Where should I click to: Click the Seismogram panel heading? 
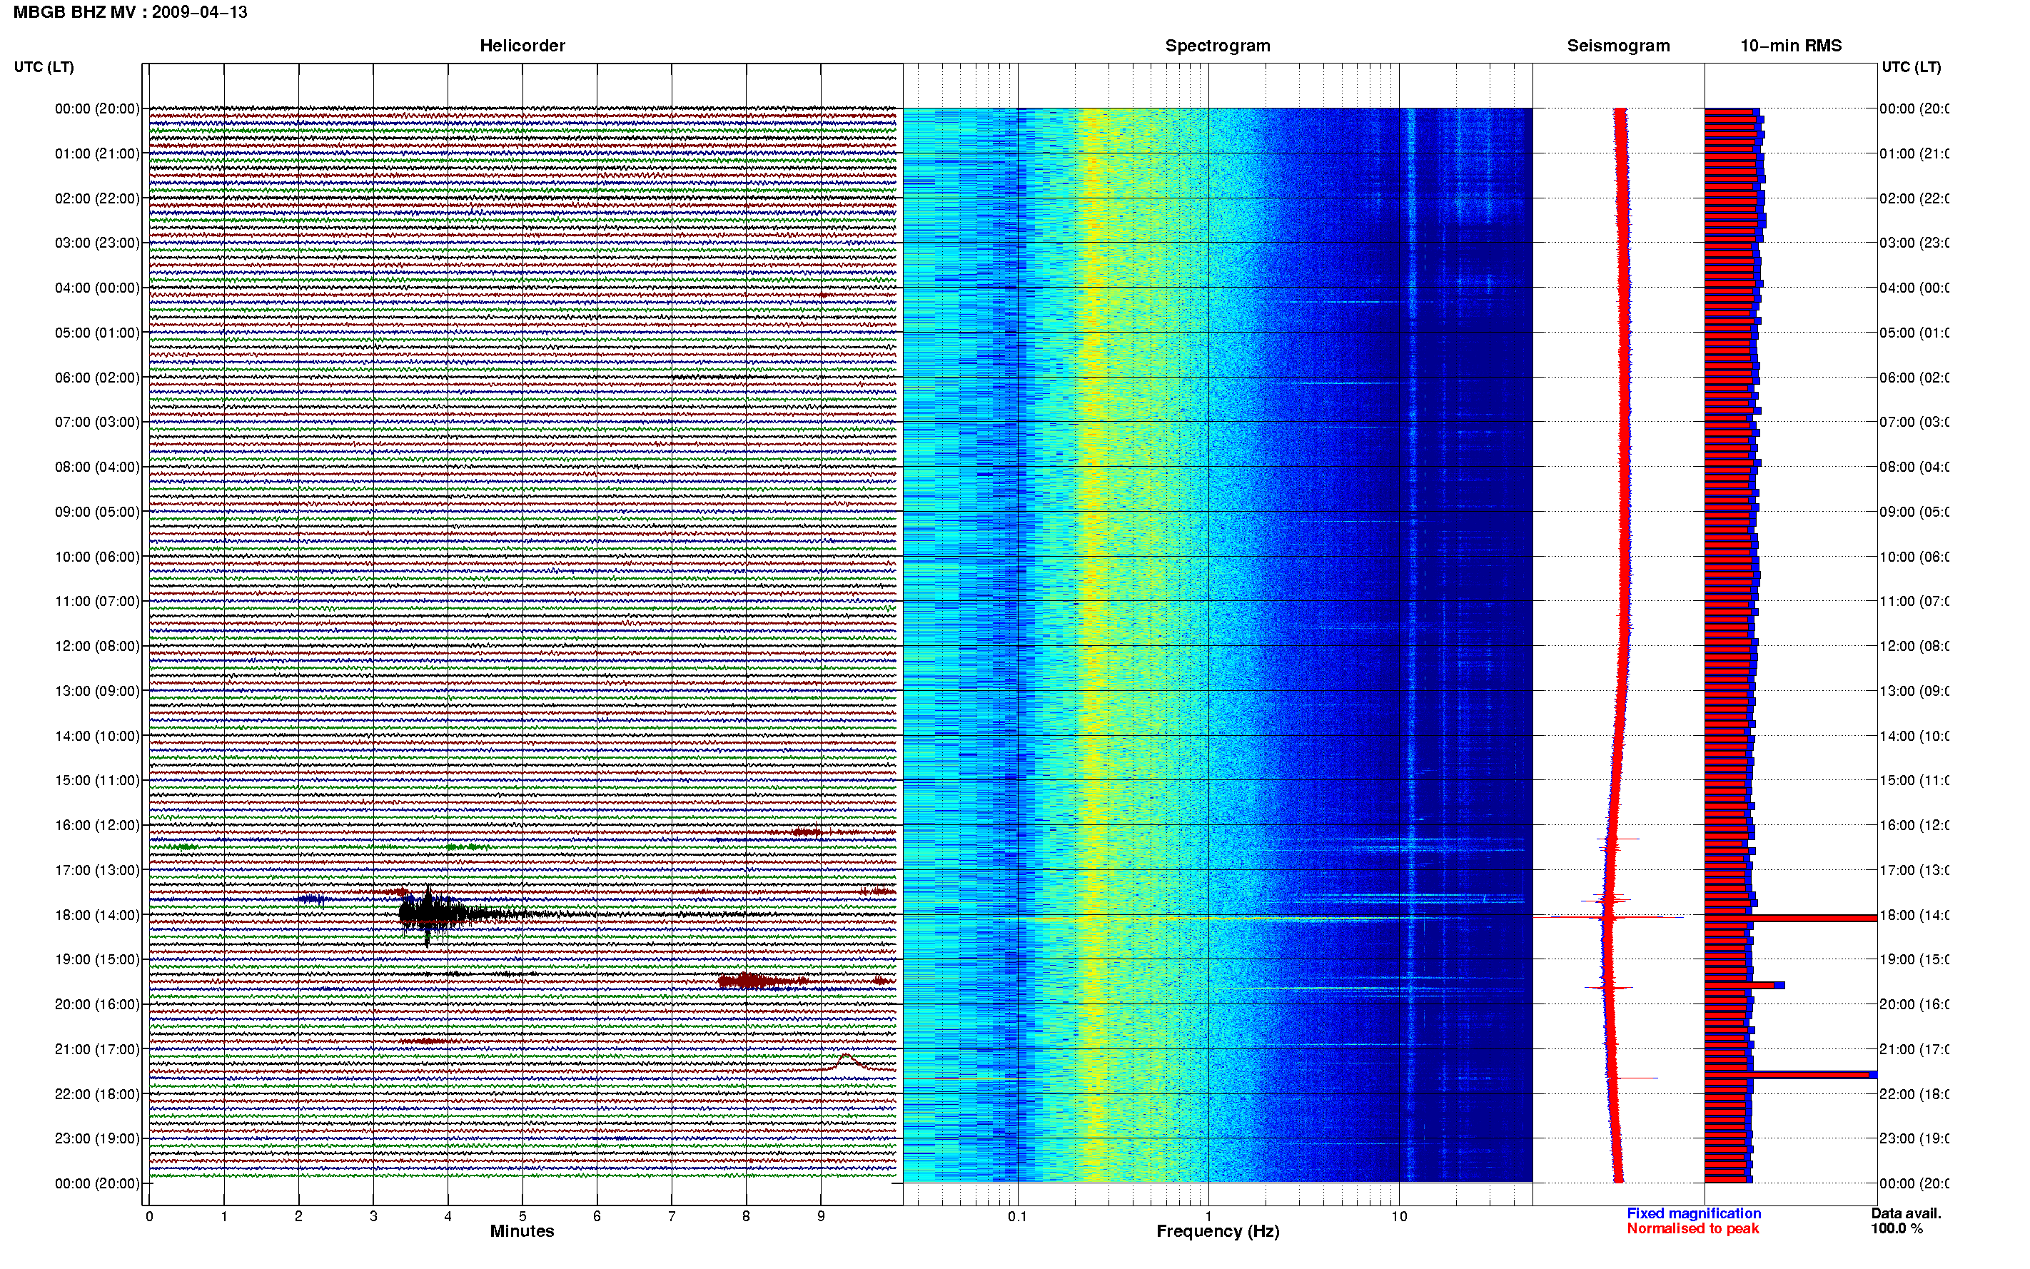click(x=1618, y=46)
